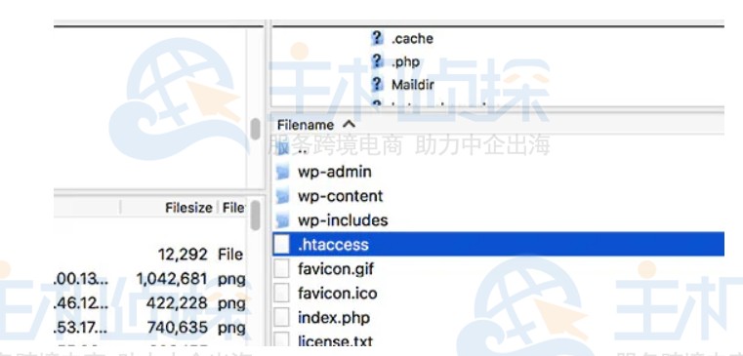Select local file with size 740,635
The height and width of the screenshot is (356, 743).
[x=177, y=327]
